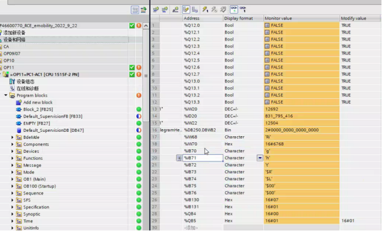Click monitor value 831_795_416
Screen dimensions: 382x231
coord(279,116)
